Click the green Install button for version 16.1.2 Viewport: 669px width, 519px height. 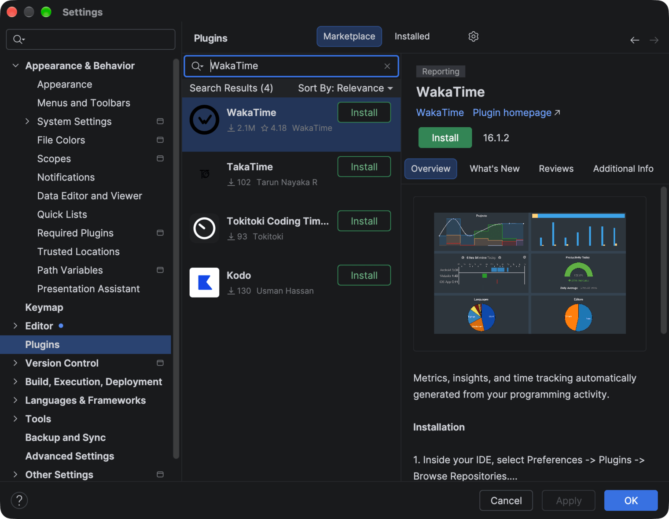[x=445, y=138]
